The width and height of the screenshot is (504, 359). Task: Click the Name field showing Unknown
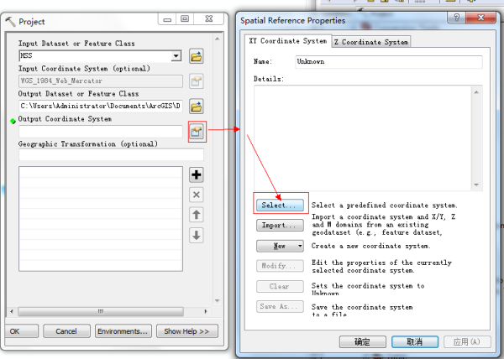[389, 61]
